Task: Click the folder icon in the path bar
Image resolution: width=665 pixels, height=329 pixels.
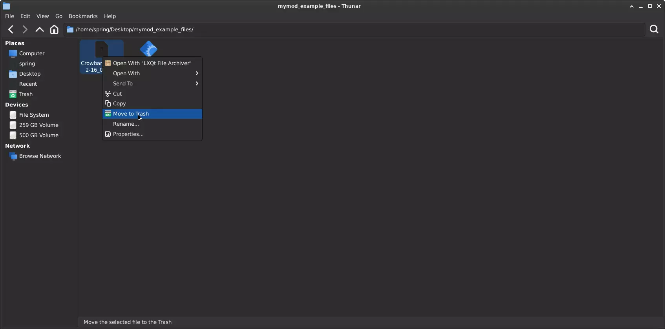Action: point(70,29)
